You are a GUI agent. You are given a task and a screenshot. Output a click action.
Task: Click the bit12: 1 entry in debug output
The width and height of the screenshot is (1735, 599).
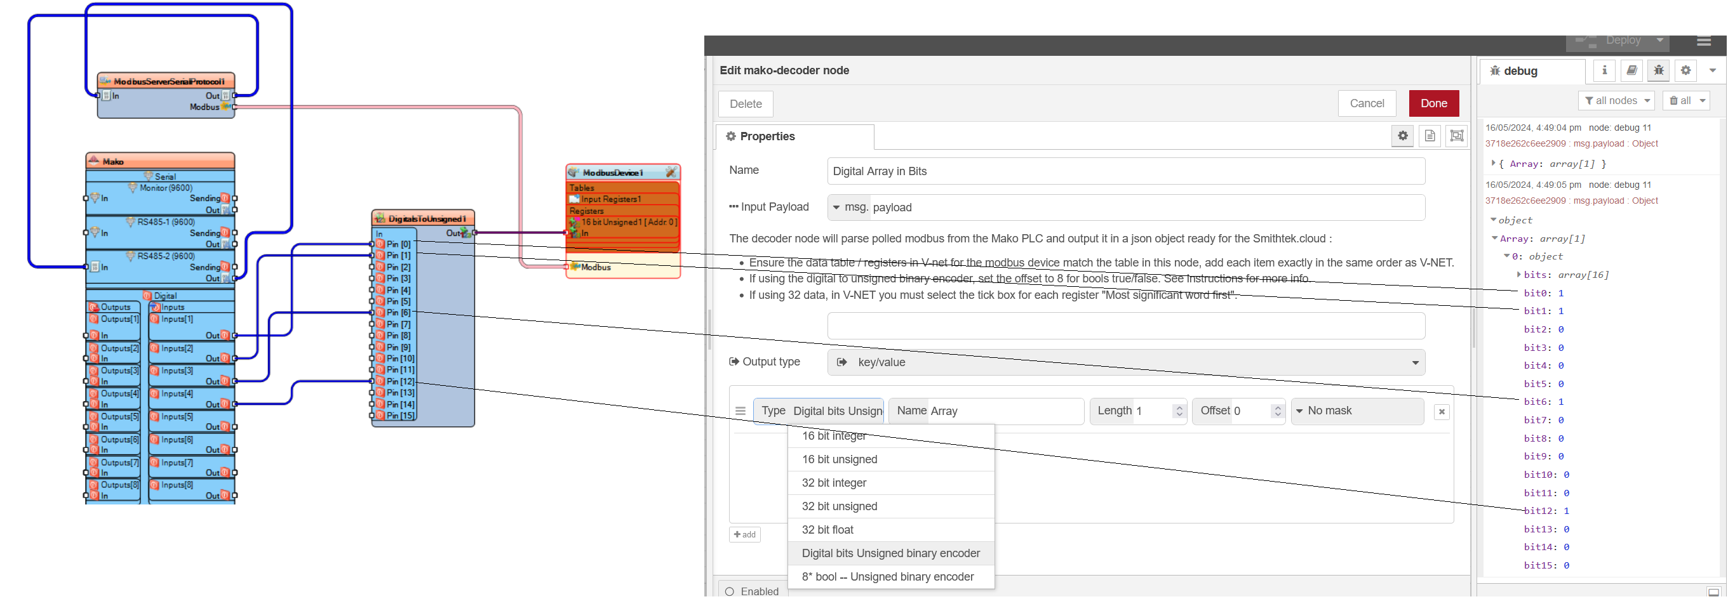[1546, 511]
